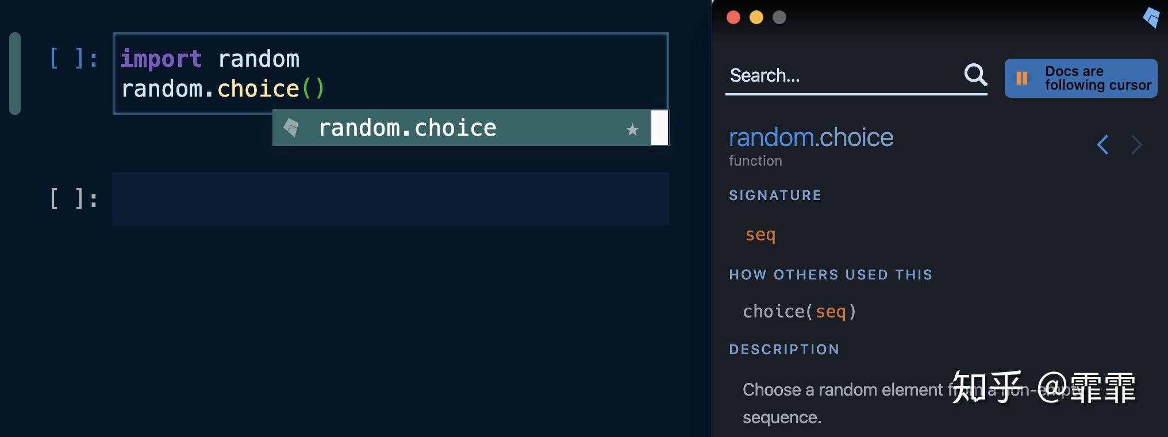Click the star icon on the random.choice suggestion
This screenshot has width=1168, height=437.
632,129
